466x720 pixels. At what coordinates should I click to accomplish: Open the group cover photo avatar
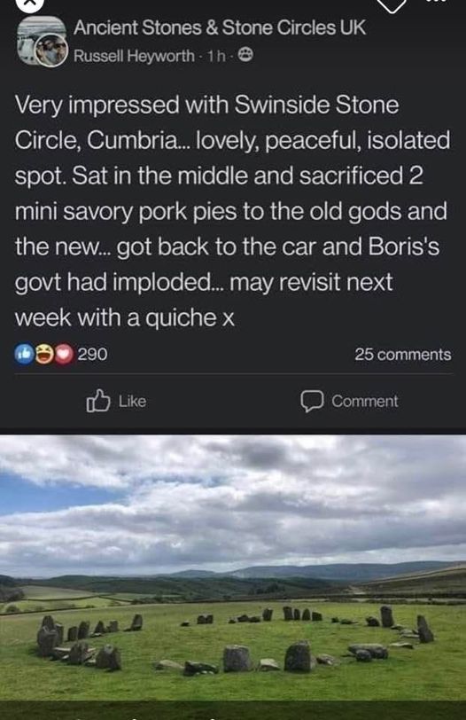[40, 34]
